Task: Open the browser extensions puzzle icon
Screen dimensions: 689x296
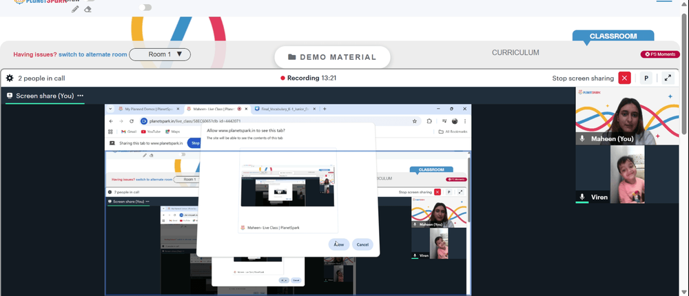Action: (x=429, y=120)
